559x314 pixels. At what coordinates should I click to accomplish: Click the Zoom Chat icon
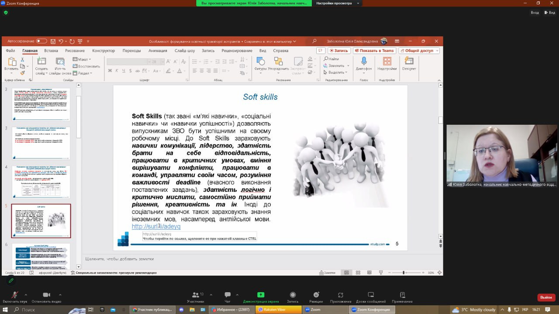228,295
